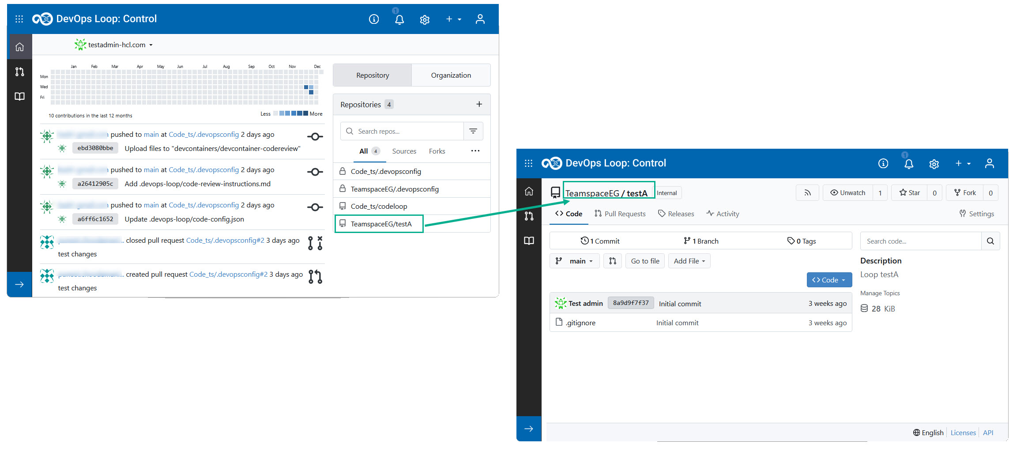
Task: View 1 Commit history link
Action: (x=600, y=241)
